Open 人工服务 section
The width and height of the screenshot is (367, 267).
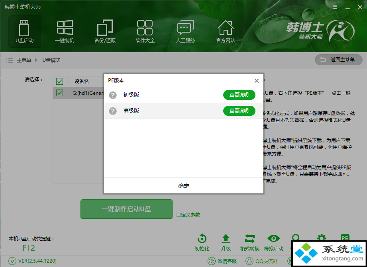click(185, 31)
